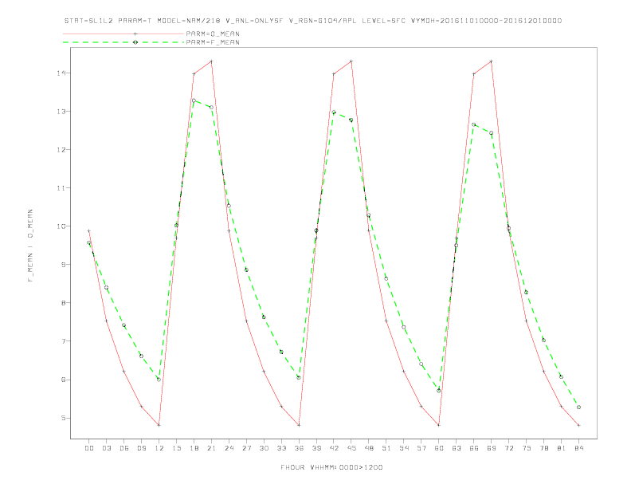This screenshot has height=488, width=631.
Task: Click the red O_MEAN peak marker at hour 21
Action: [211, 61]
